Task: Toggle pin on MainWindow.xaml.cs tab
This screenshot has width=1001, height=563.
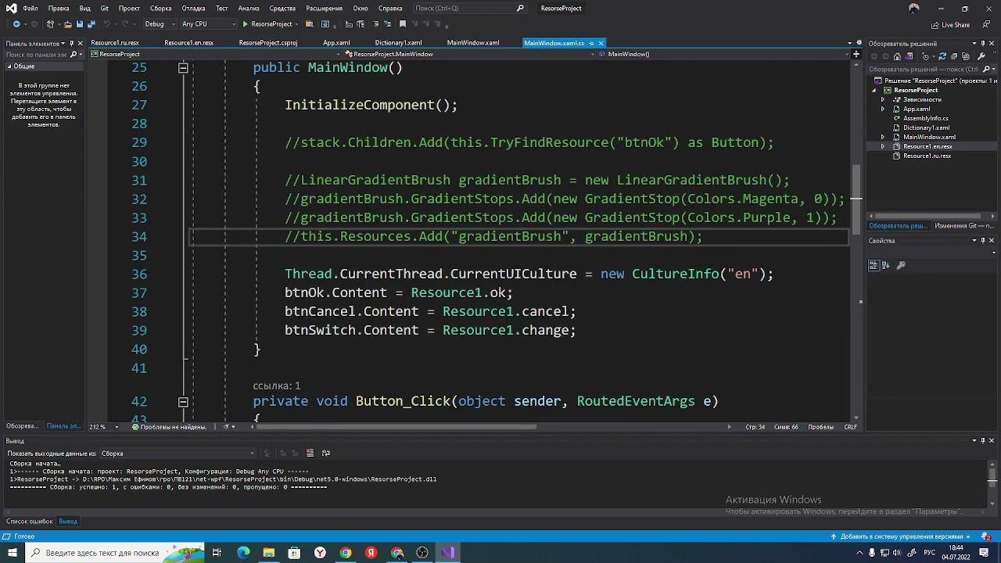Action: (591, 43)
